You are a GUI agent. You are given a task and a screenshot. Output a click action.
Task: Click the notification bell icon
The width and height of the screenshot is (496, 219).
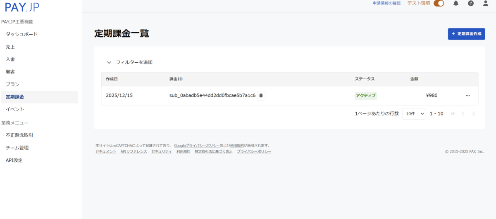tap(456, 3)
